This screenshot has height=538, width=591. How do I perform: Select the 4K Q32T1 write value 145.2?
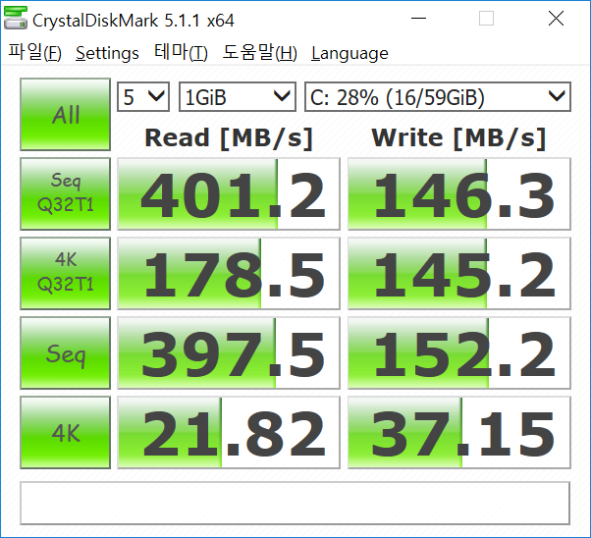(x=459, y=273)
